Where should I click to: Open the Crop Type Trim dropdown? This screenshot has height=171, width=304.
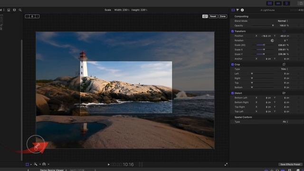click(x=285, y=69)
